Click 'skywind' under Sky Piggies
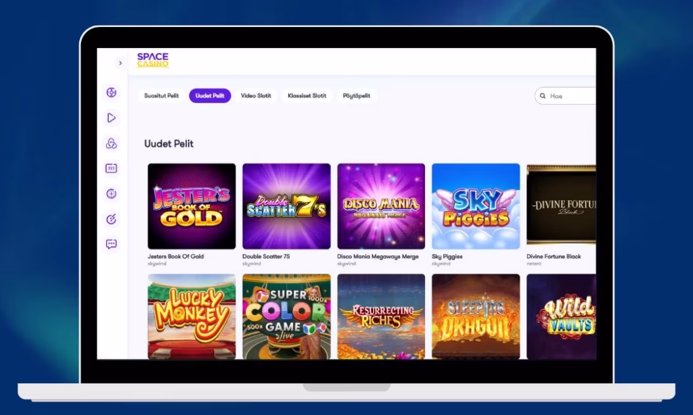The height and width of the screenshot is (415, 693). point(441,264)
